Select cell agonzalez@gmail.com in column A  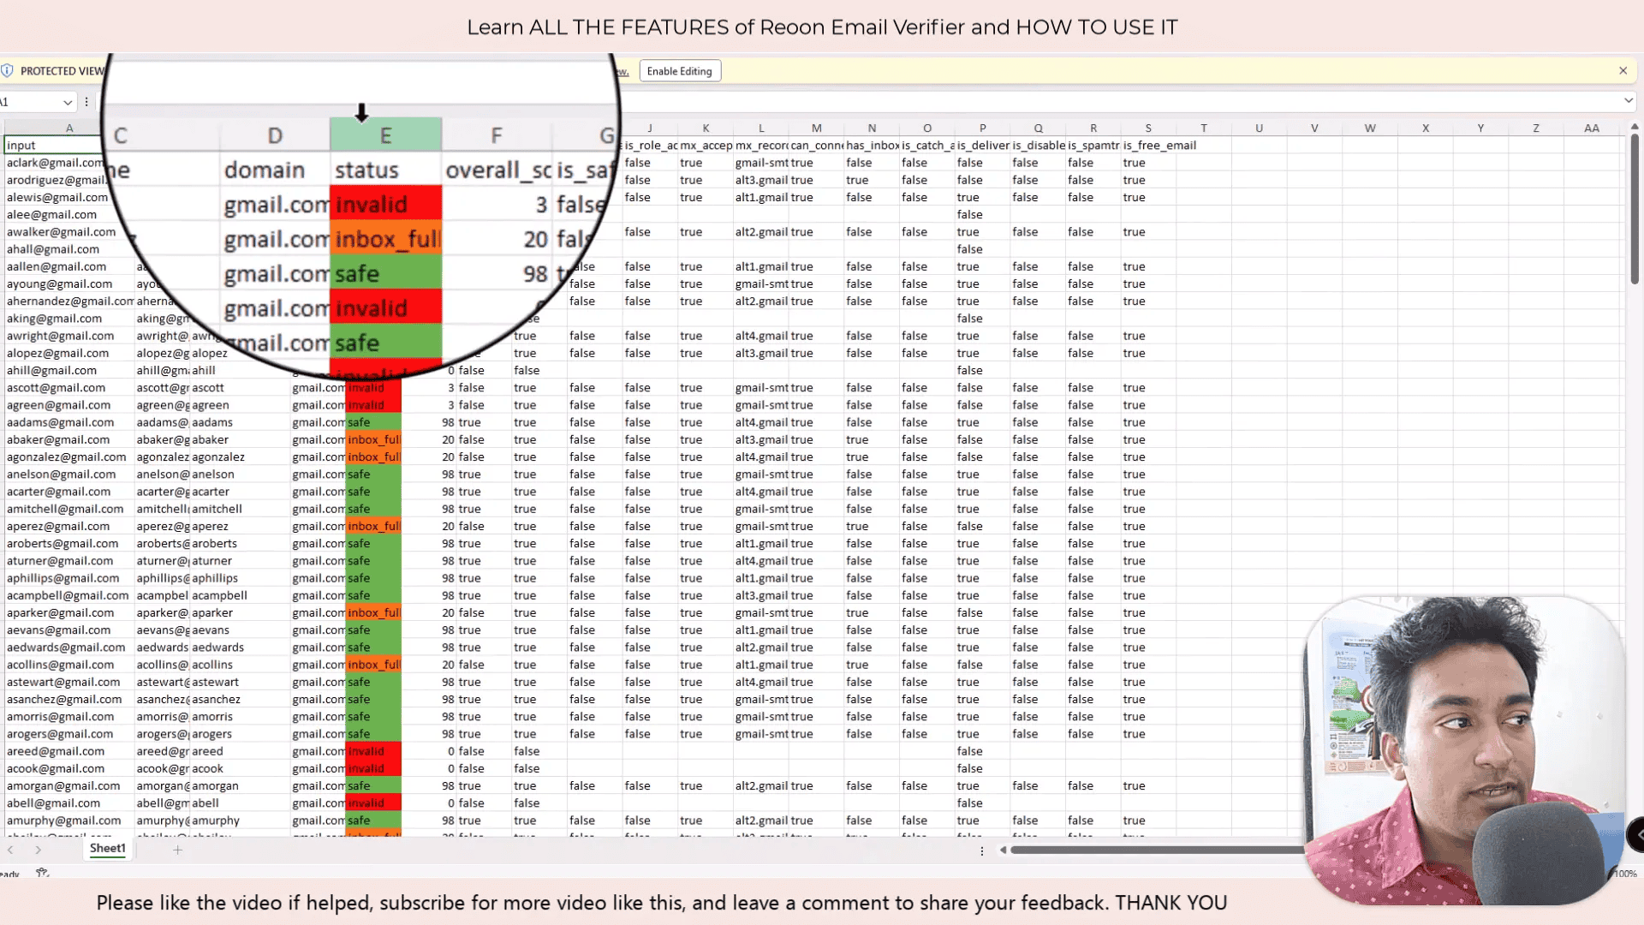(x=69, y=457)
